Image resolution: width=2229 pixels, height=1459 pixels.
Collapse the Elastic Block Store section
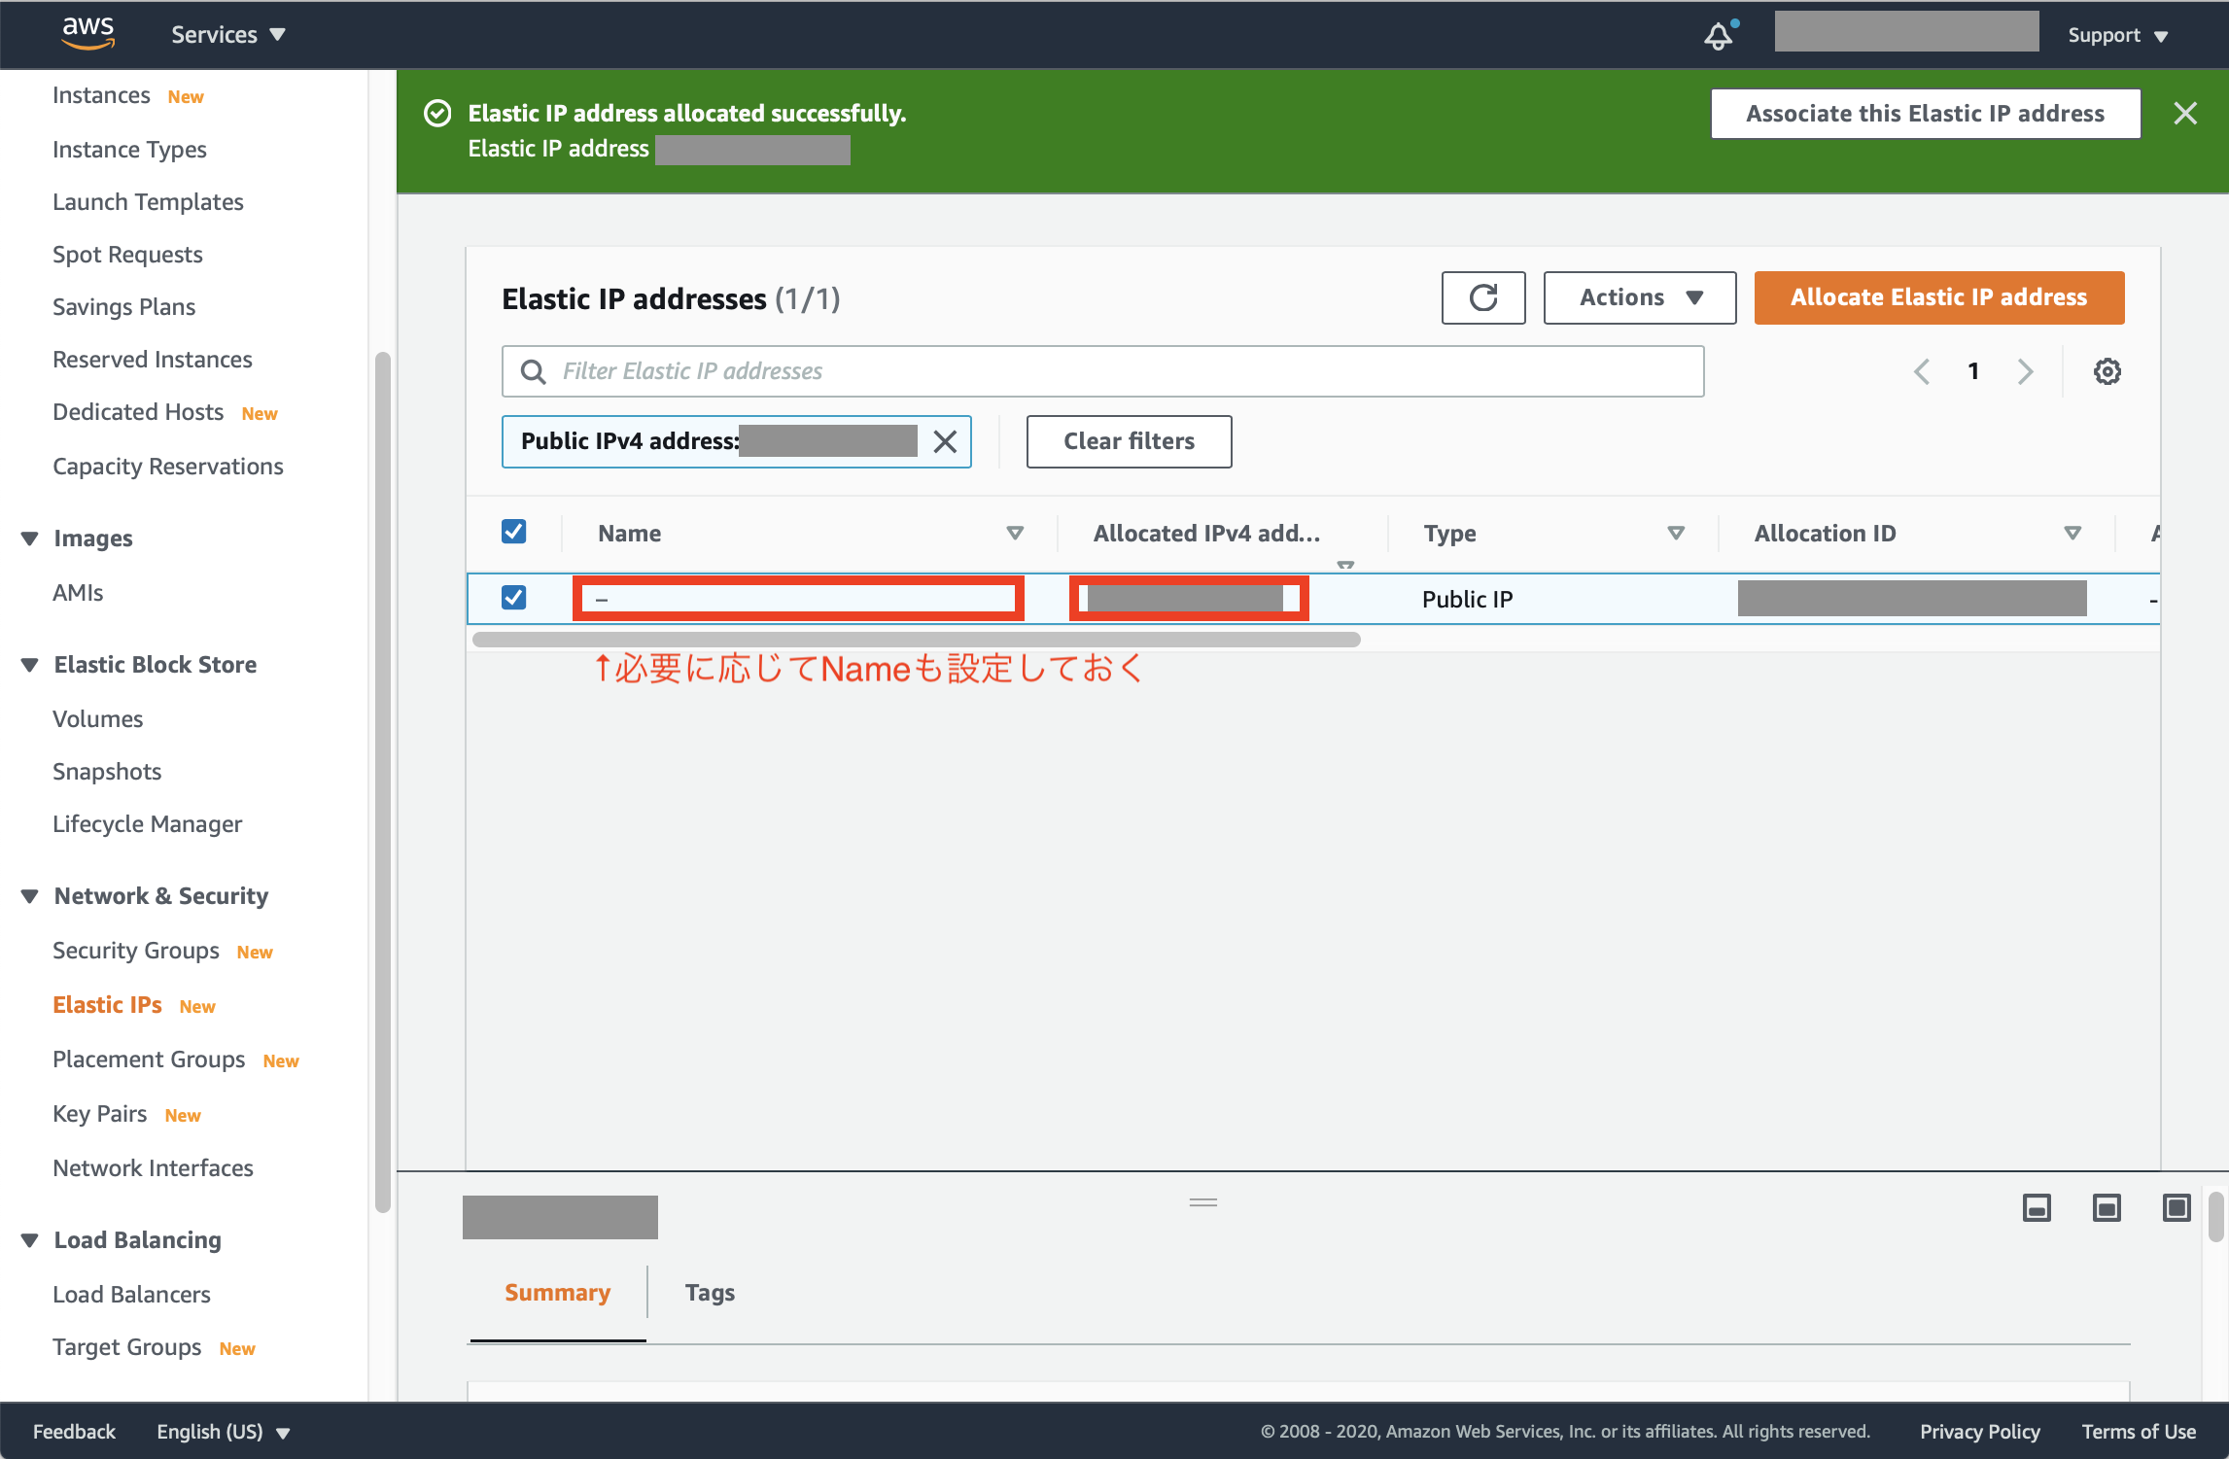pos(30,665)
